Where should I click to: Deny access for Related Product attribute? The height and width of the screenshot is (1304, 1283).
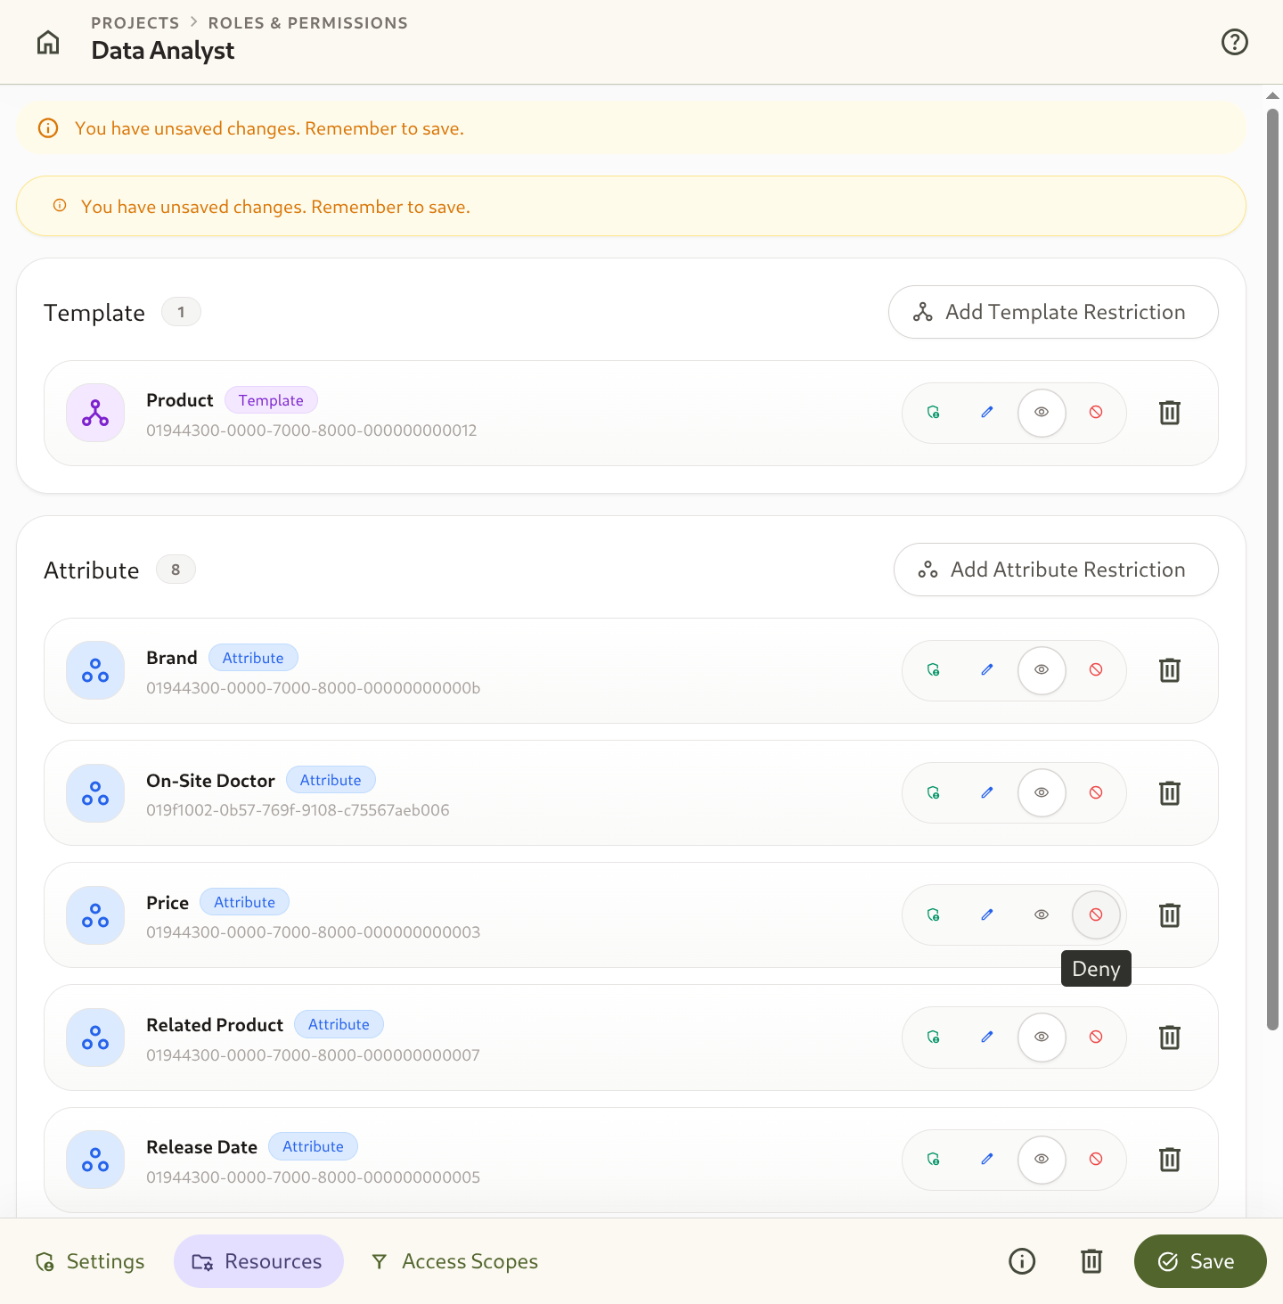(1096, 1037)
